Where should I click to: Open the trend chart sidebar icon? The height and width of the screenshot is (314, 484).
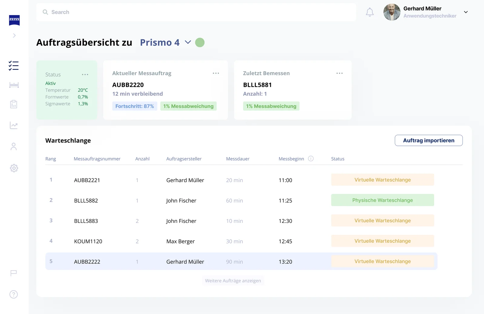(x=14, y=125)
